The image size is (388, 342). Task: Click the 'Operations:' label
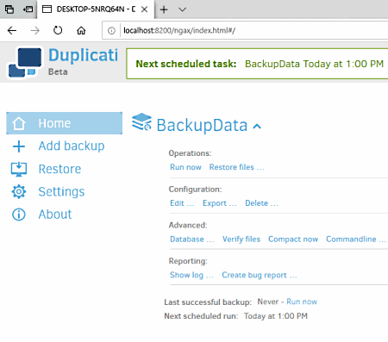[x=190, y=153]
